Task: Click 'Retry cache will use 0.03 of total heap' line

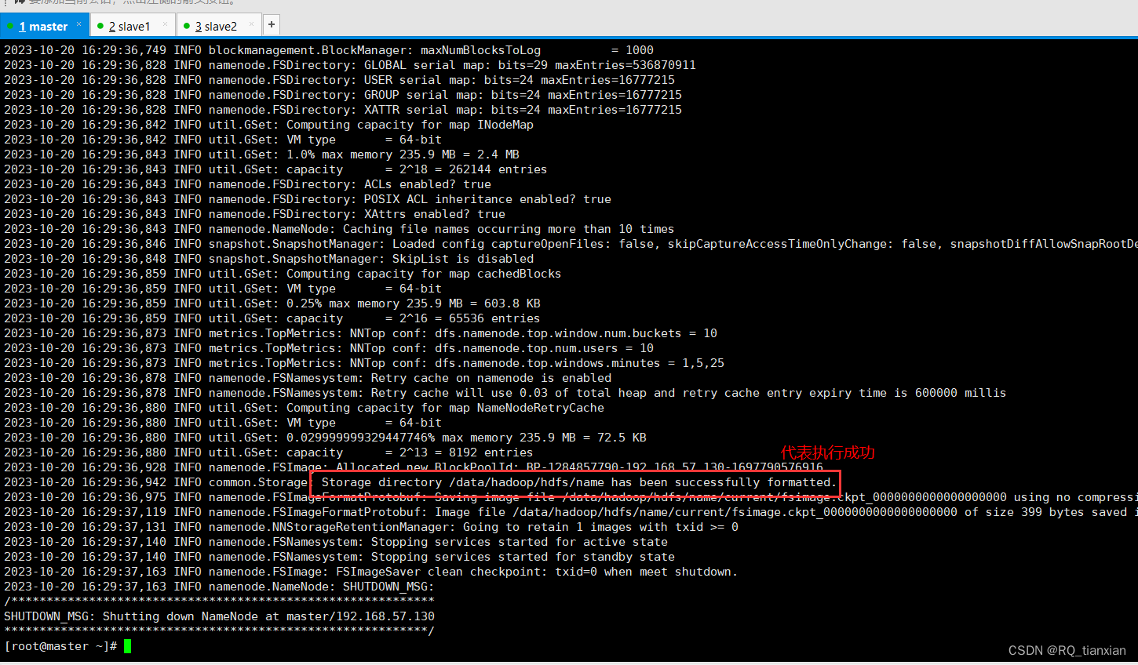Action: (x=505, y=393)
